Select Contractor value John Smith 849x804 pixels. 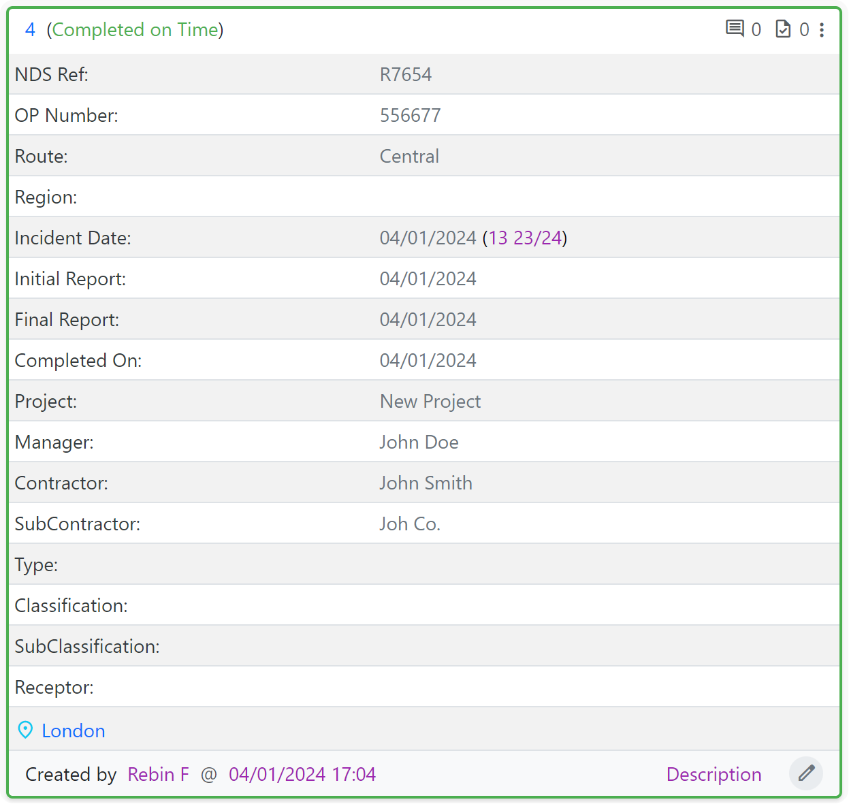[426, 483]
